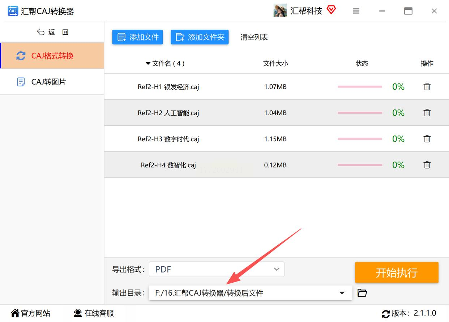
Task: Click the 在线客服 headset icon
Action: click(x=78, y=313)
